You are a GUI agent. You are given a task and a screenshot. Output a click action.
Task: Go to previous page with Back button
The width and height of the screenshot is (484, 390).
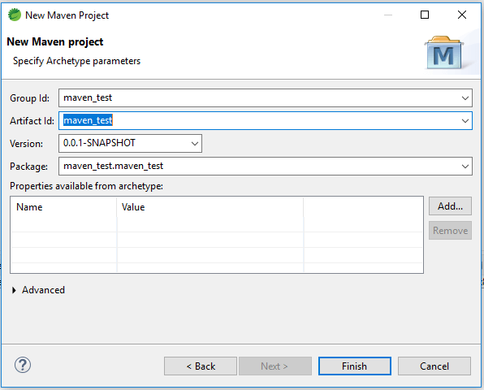(201, 366)
